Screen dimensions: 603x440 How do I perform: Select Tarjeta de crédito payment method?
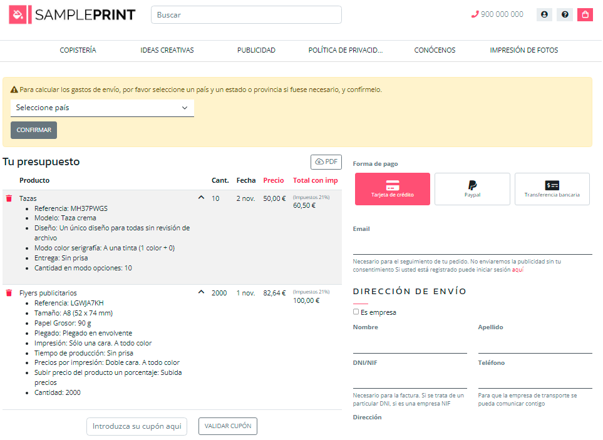point(393,189)
